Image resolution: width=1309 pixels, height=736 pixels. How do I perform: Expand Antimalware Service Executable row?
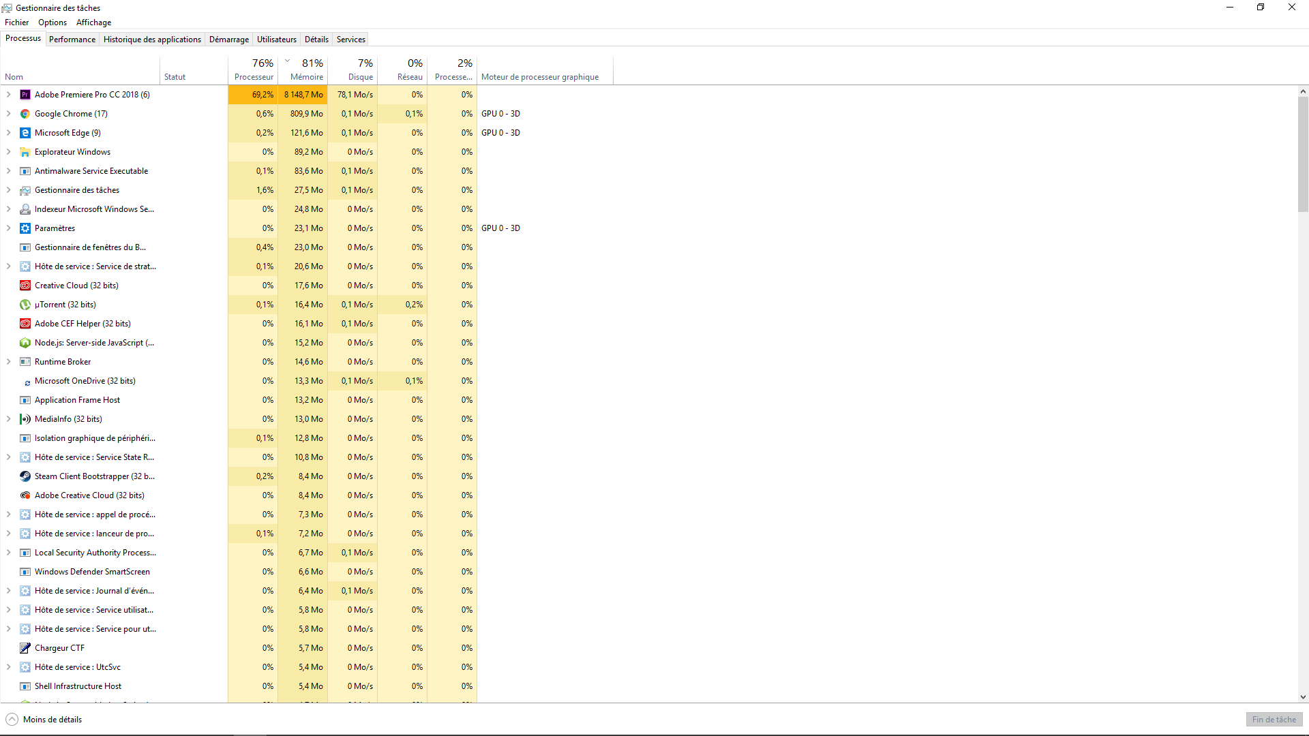point(9,171)
